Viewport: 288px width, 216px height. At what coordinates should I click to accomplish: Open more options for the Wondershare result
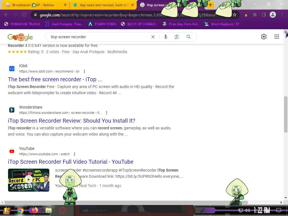[x=107, y=113]
